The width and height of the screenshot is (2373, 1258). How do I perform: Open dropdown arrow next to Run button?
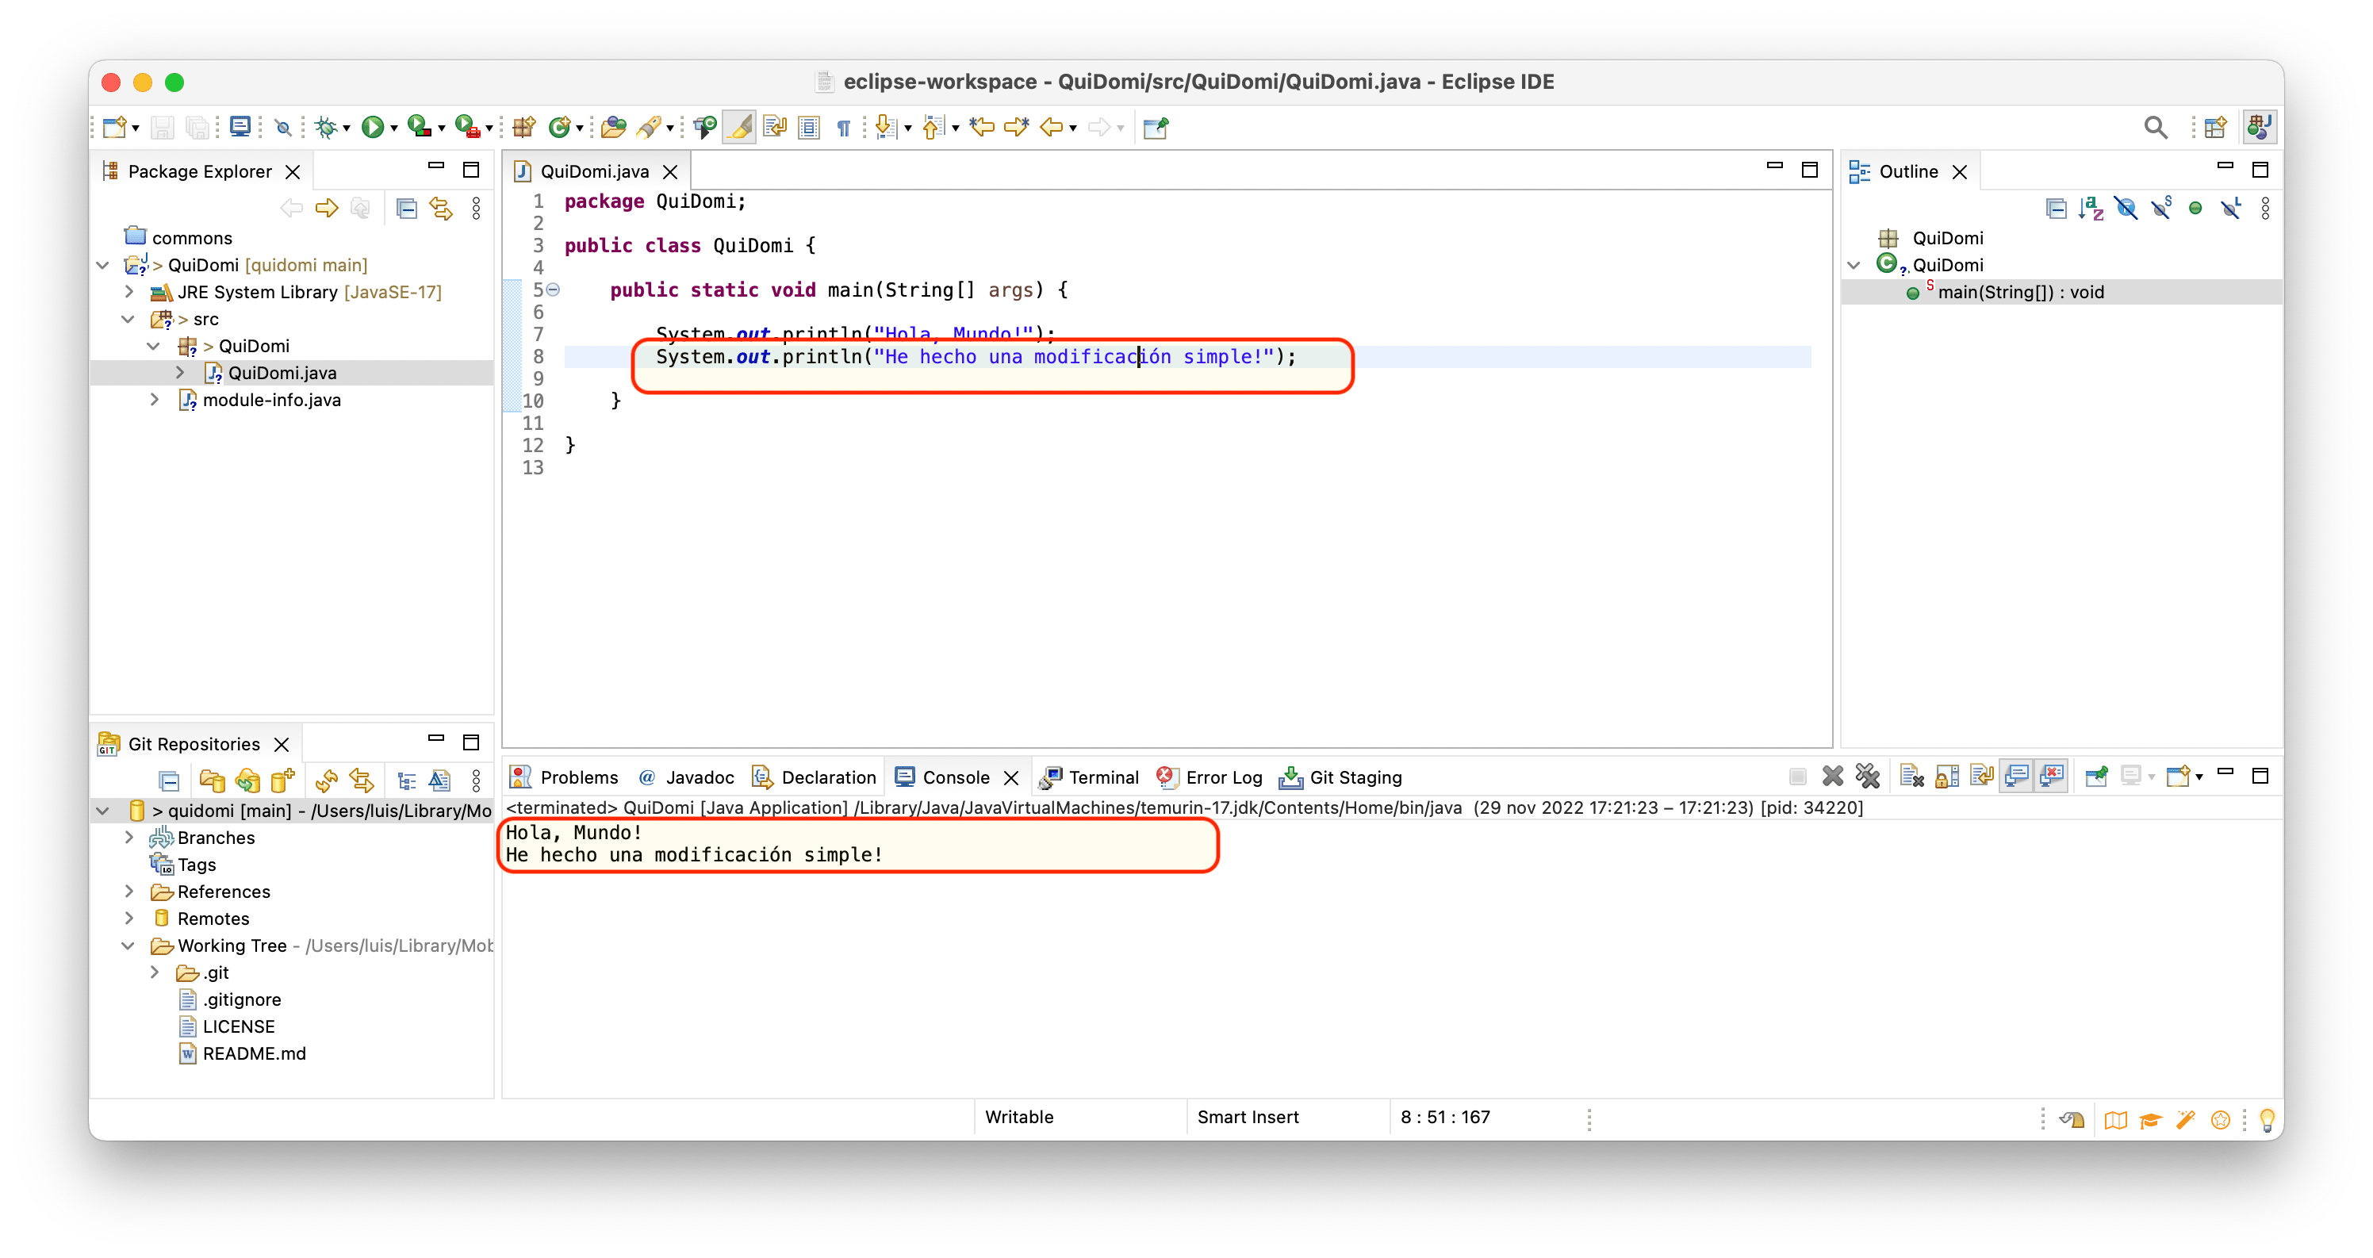click(393, 129)
